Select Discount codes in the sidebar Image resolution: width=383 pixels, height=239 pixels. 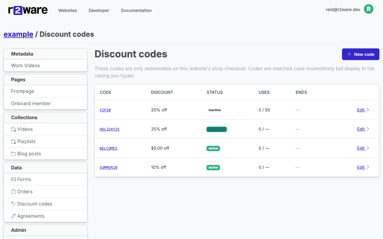pos(45,204)
